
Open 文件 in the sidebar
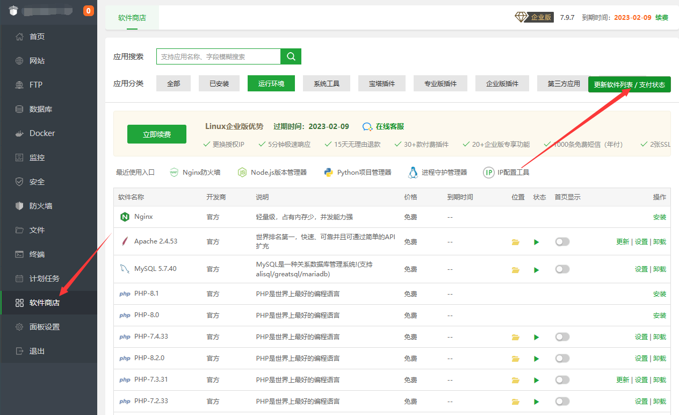tap(48, 230)
